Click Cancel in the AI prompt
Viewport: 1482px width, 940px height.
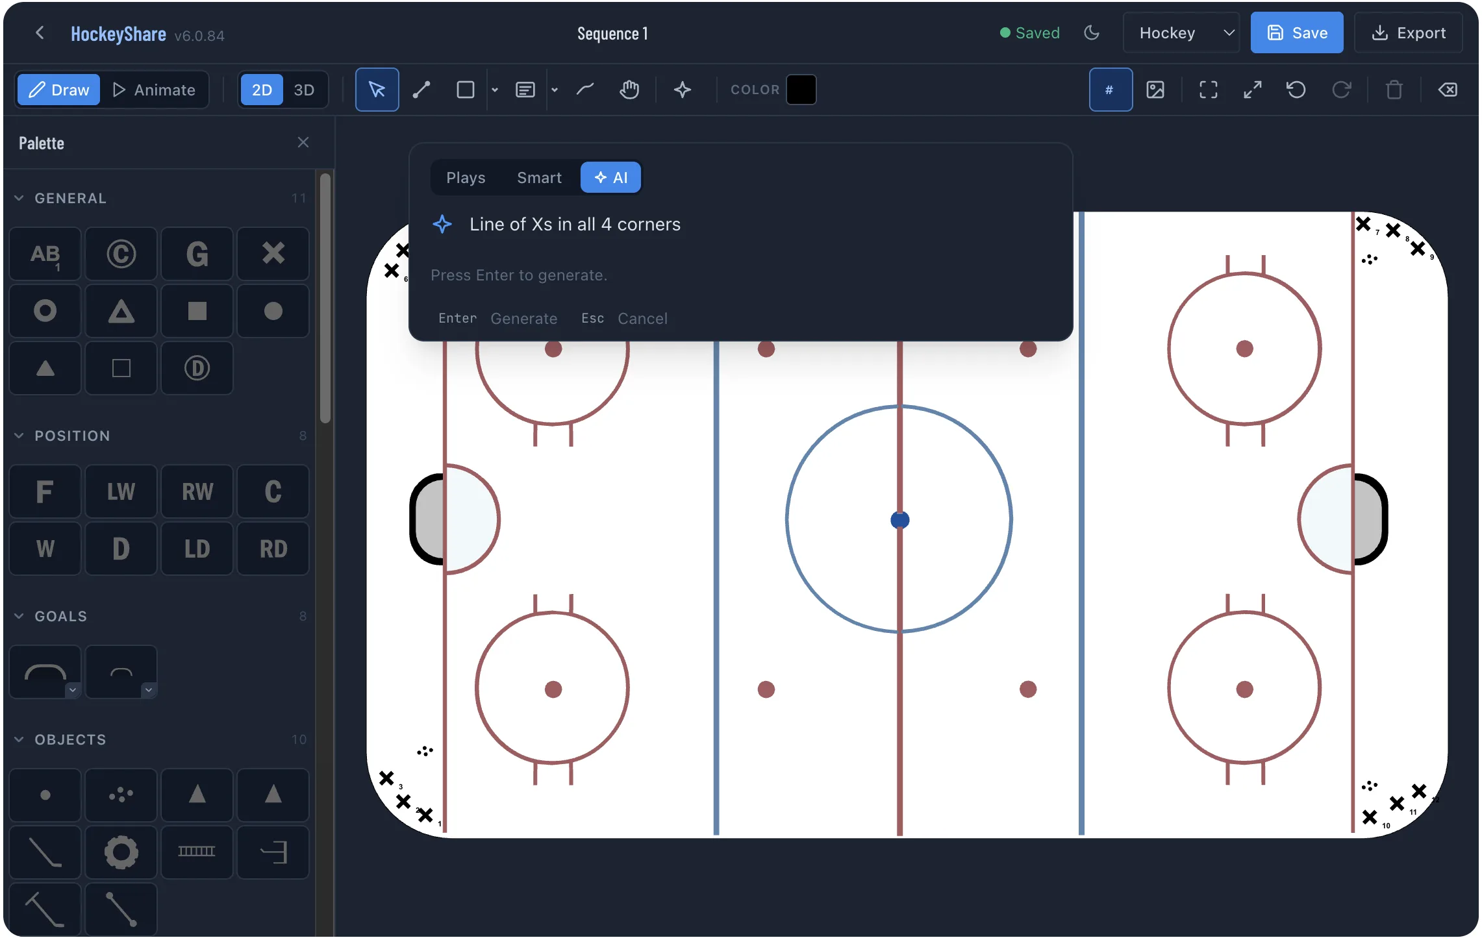[642, 319]
